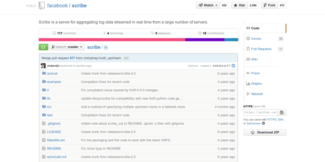Click the pink segment of language bar
325x162 pixels.
point(112,39)
